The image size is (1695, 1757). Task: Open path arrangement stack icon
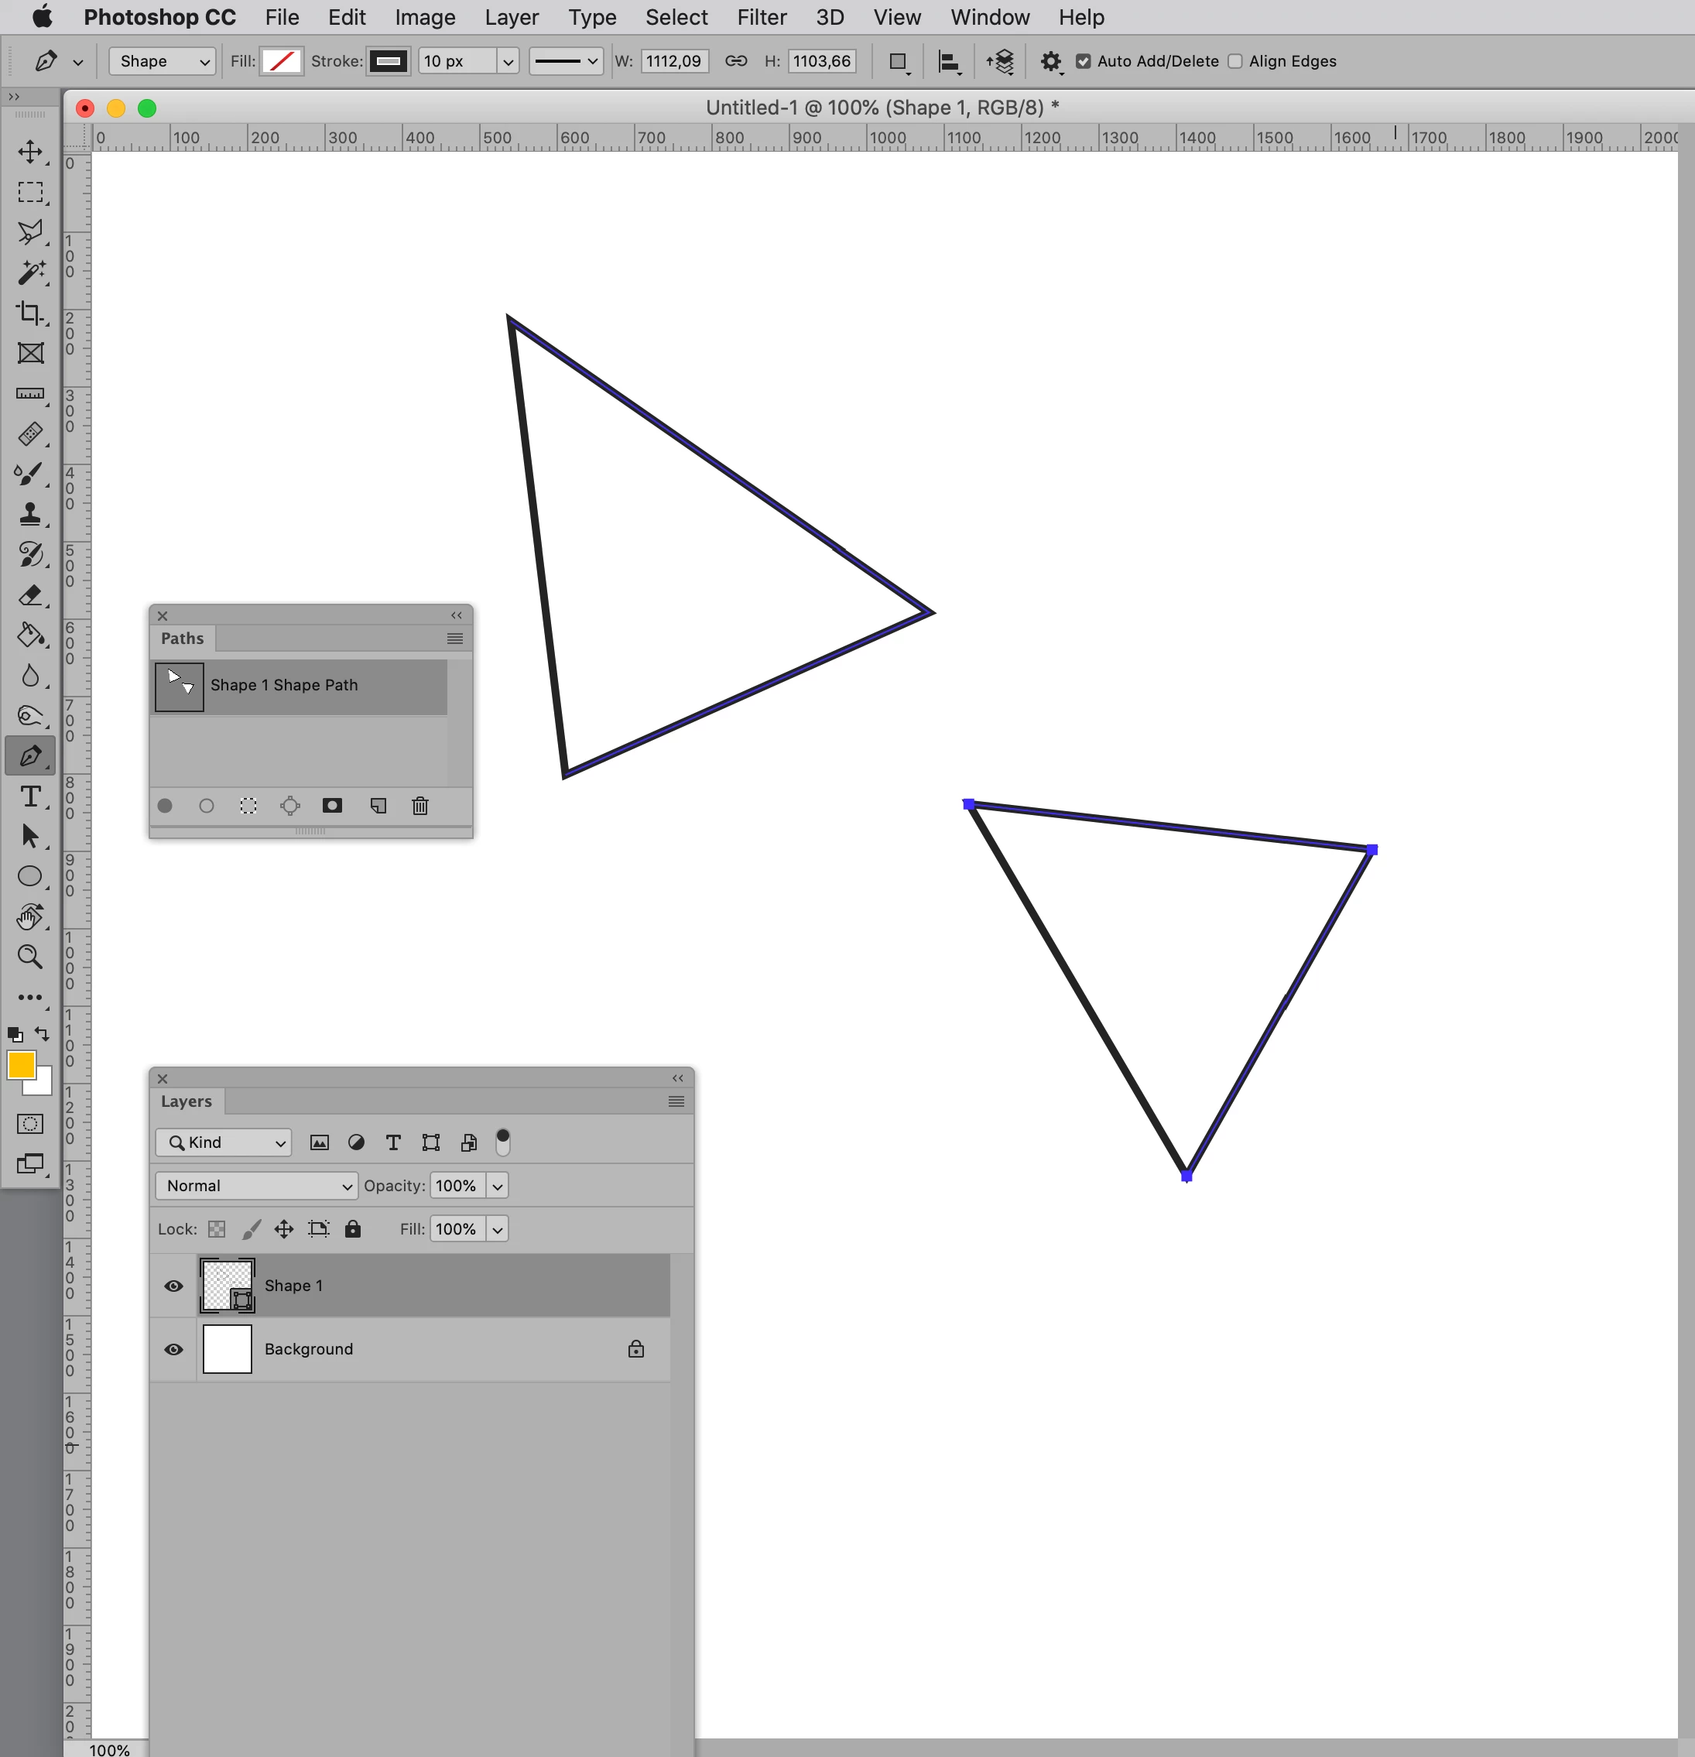(1000, 61)
